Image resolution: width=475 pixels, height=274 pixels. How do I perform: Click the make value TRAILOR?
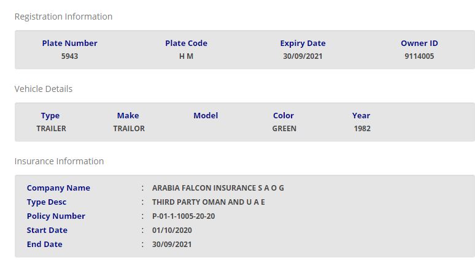(129, 129)
